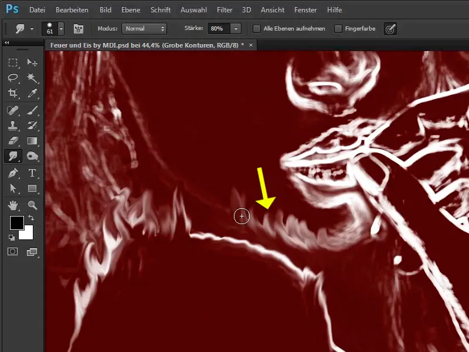
Task: Click the Stärke 80% value field
Action: [x=219, y=29]
